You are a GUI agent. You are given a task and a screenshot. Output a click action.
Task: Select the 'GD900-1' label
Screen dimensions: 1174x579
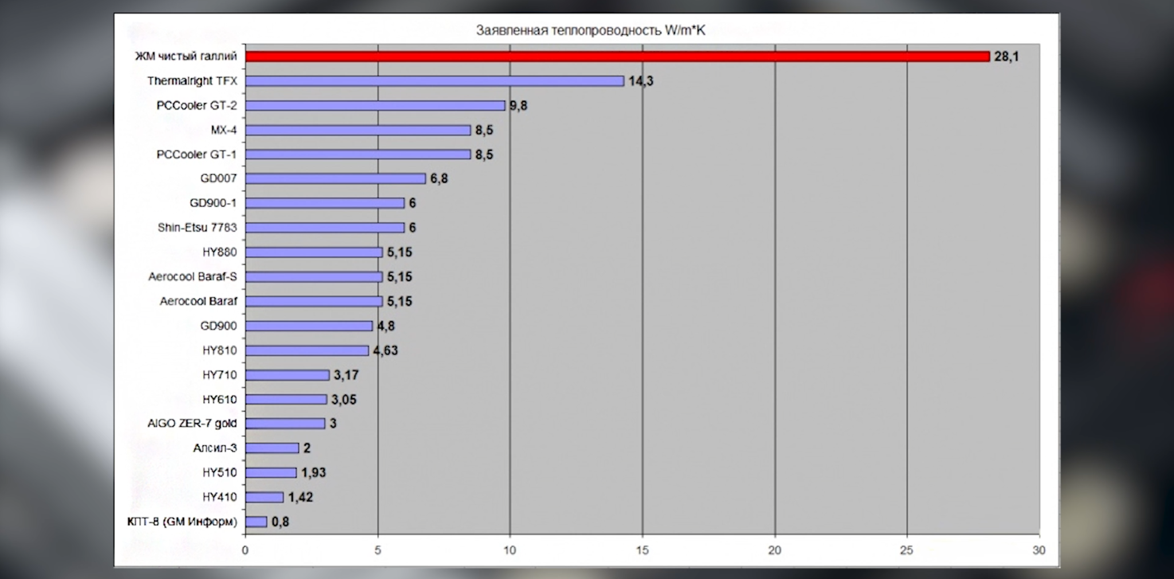click(x=213, y=203)
